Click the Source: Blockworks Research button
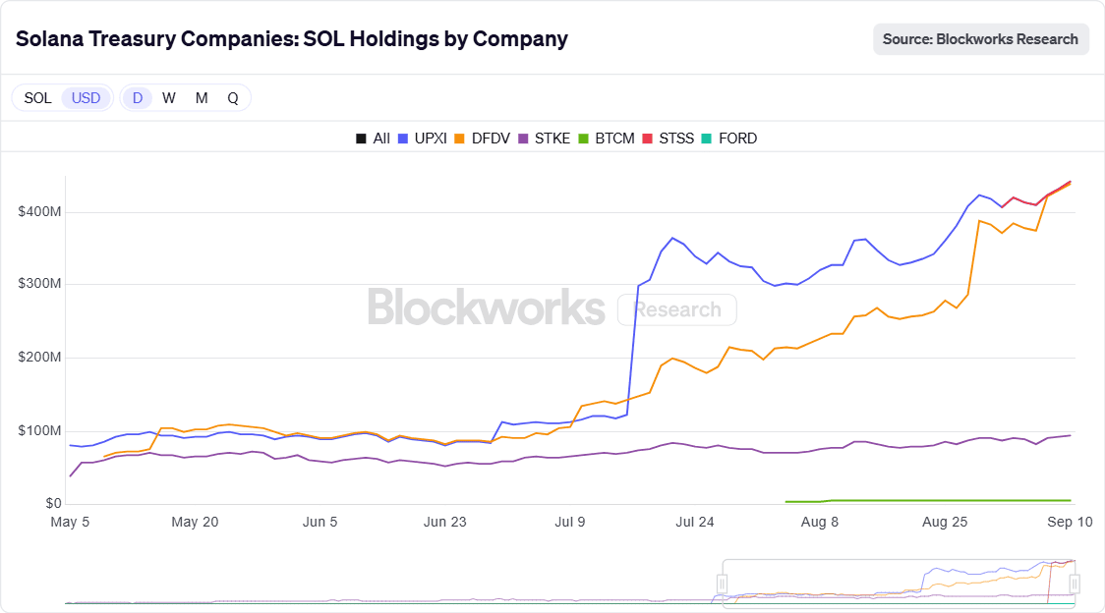The image size is (1105, 613). (x=980, y=39)
